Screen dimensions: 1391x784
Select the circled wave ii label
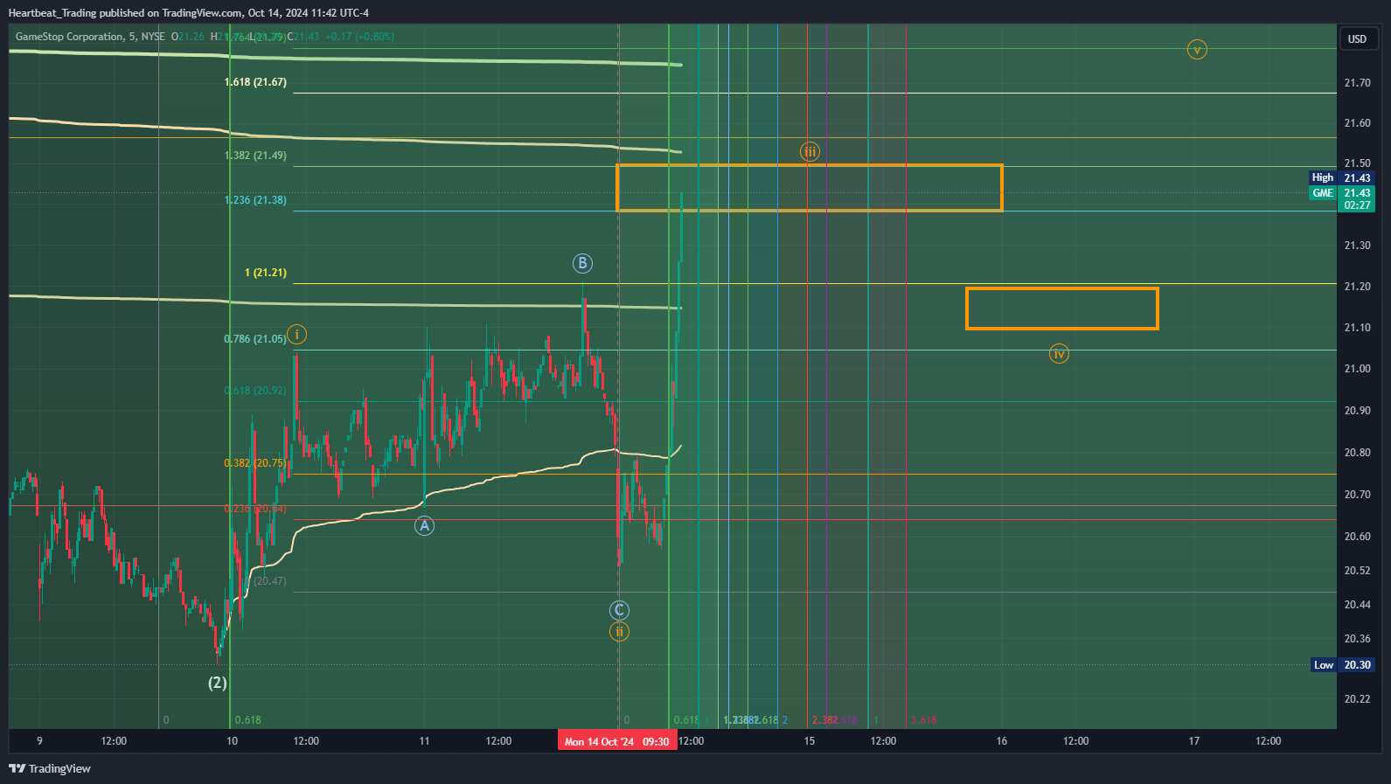pos(619,631)
